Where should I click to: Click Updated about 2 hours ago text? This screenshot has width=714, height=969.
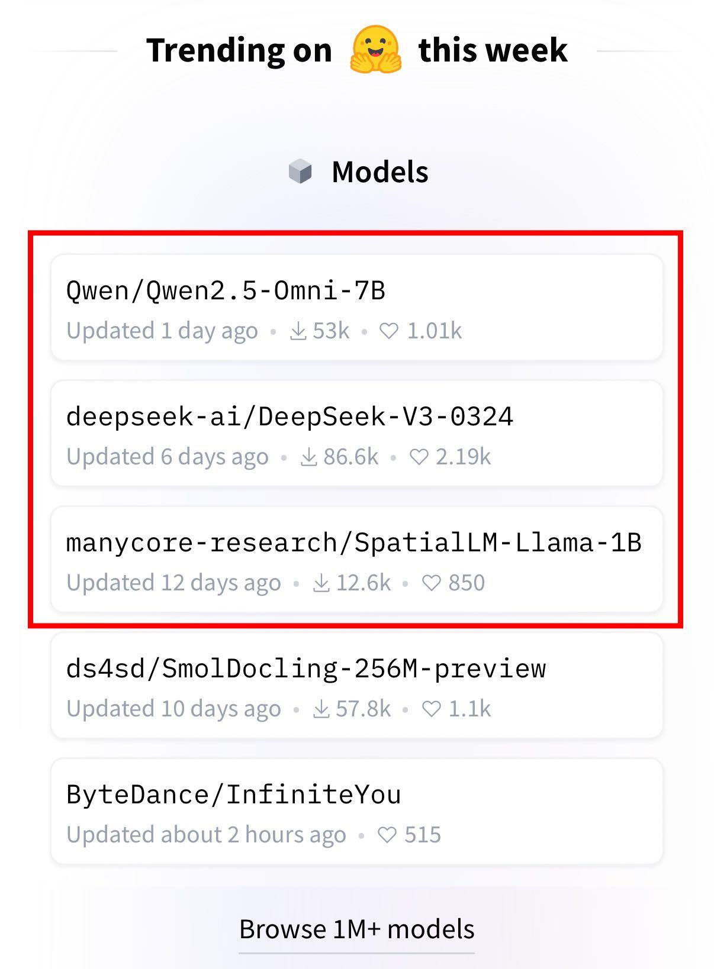click(206, 835)
